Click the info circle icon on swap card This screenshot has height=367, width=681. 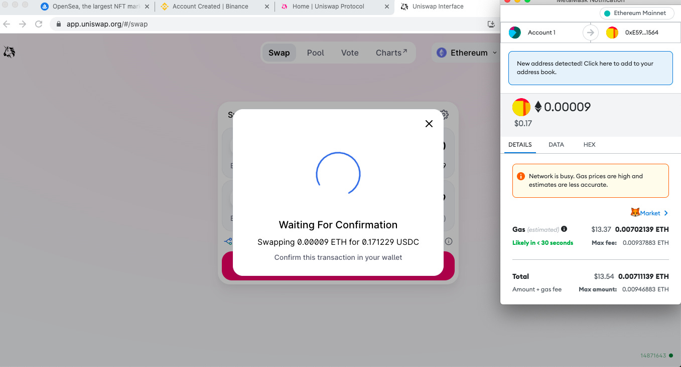[x=448, y=241]
